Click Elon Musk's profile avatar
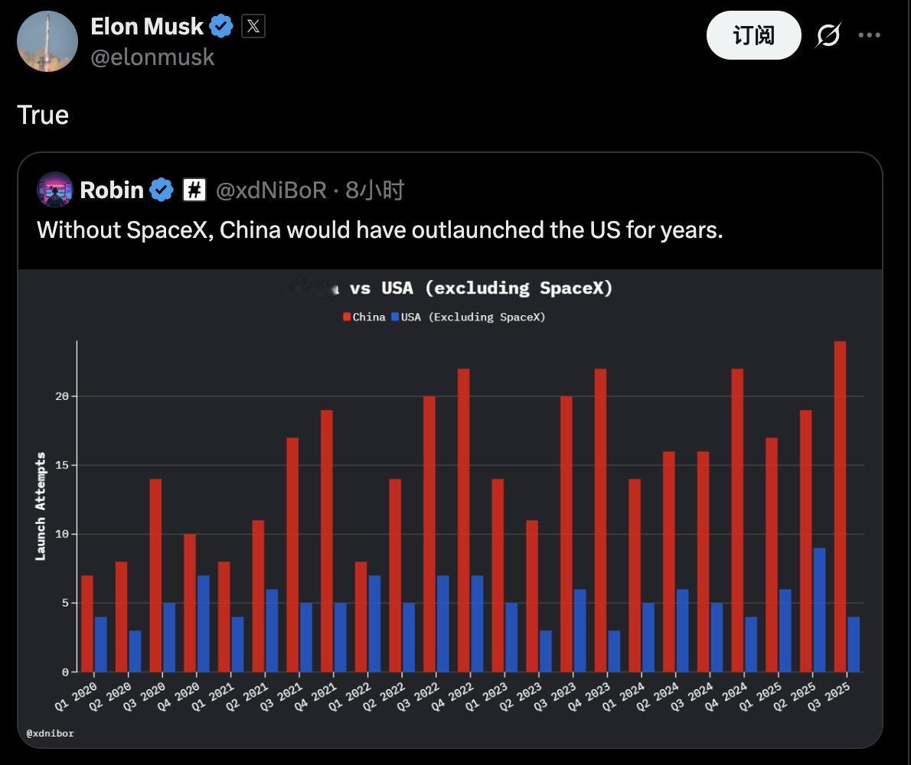This screenshot has width=911, height=765. pyautogui.click(x=47, y=41)
